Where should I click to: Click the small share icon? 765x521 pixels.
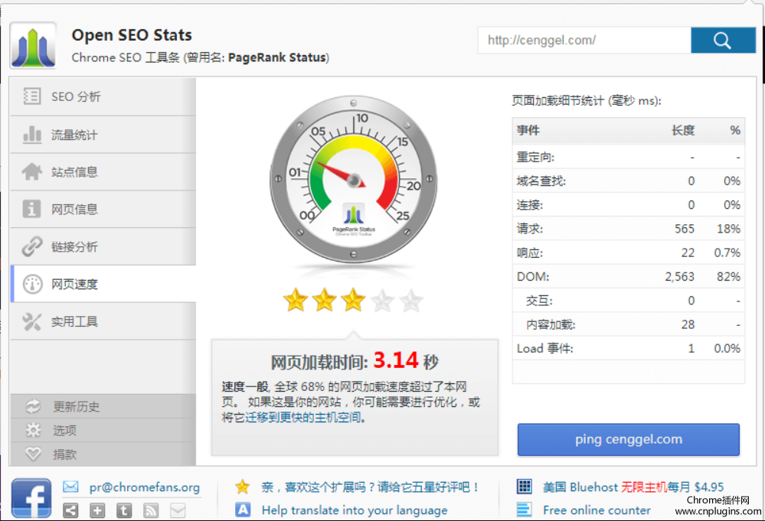70,510
